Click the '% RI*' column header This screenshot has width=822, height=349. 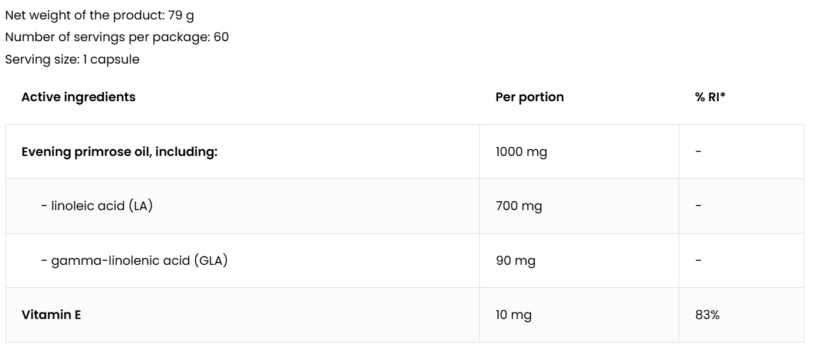(710, 97)
